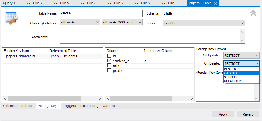The width and height of the screenshot is (262, 121).
Task: Click the table editor wrench icon
Action: (x=12, y=18)
